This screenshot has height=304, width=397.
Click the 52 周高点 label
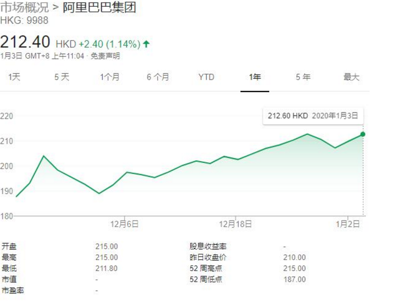[206, 269]
